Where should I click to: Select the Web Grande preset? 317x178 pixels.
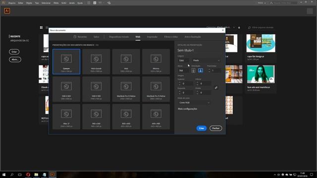(96, 61)
